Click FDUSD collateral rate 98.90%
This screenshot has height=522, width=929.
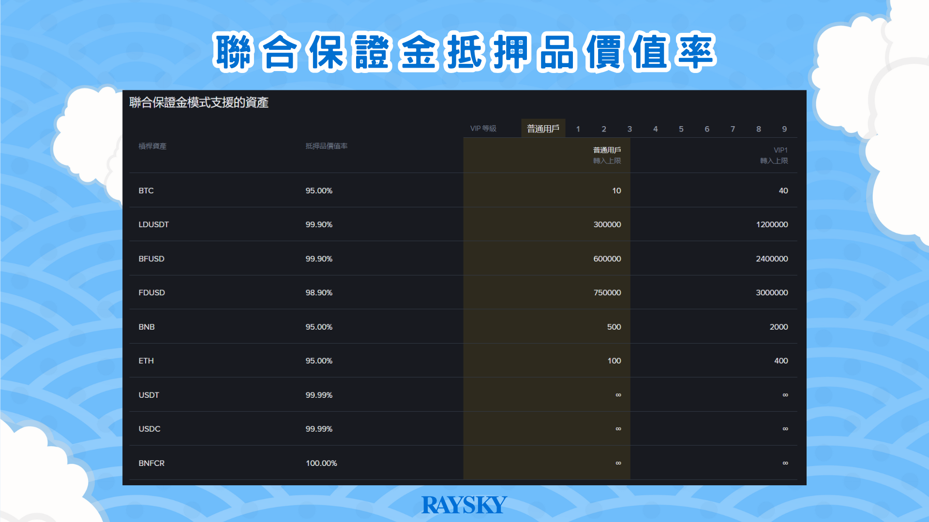pyautogui.click(x=319, y=292)
